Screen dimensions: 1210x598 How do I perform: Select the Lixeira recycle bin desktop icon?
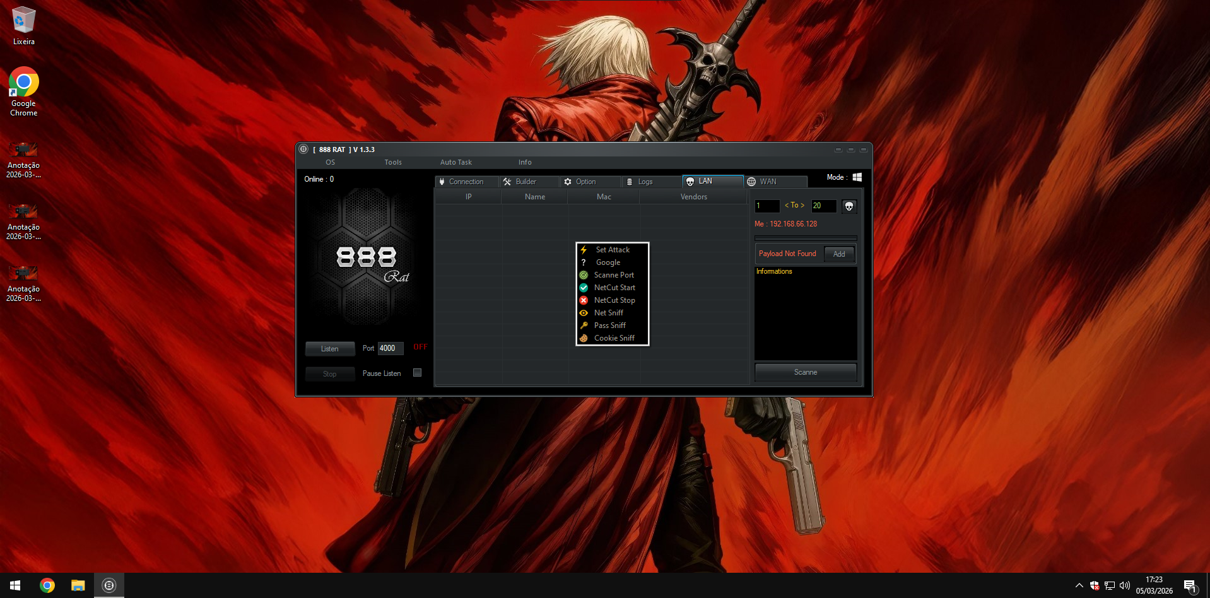click(24, 26)
